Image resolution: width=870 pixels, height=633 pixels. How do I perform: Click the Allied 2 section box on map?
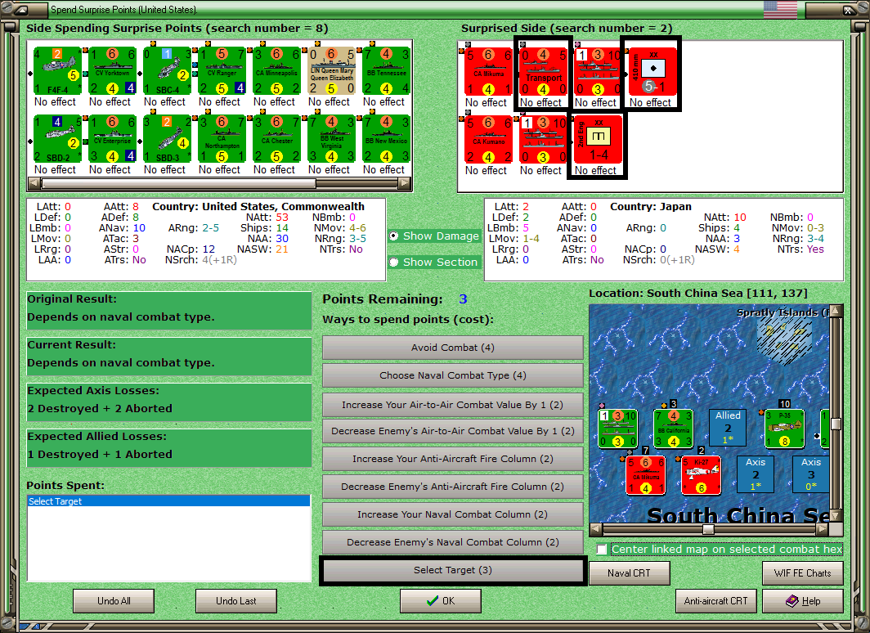point(728,429)
